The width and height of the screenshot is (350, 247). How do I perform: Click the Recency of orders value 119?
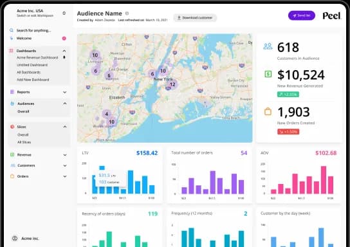[x=152, y=214]
